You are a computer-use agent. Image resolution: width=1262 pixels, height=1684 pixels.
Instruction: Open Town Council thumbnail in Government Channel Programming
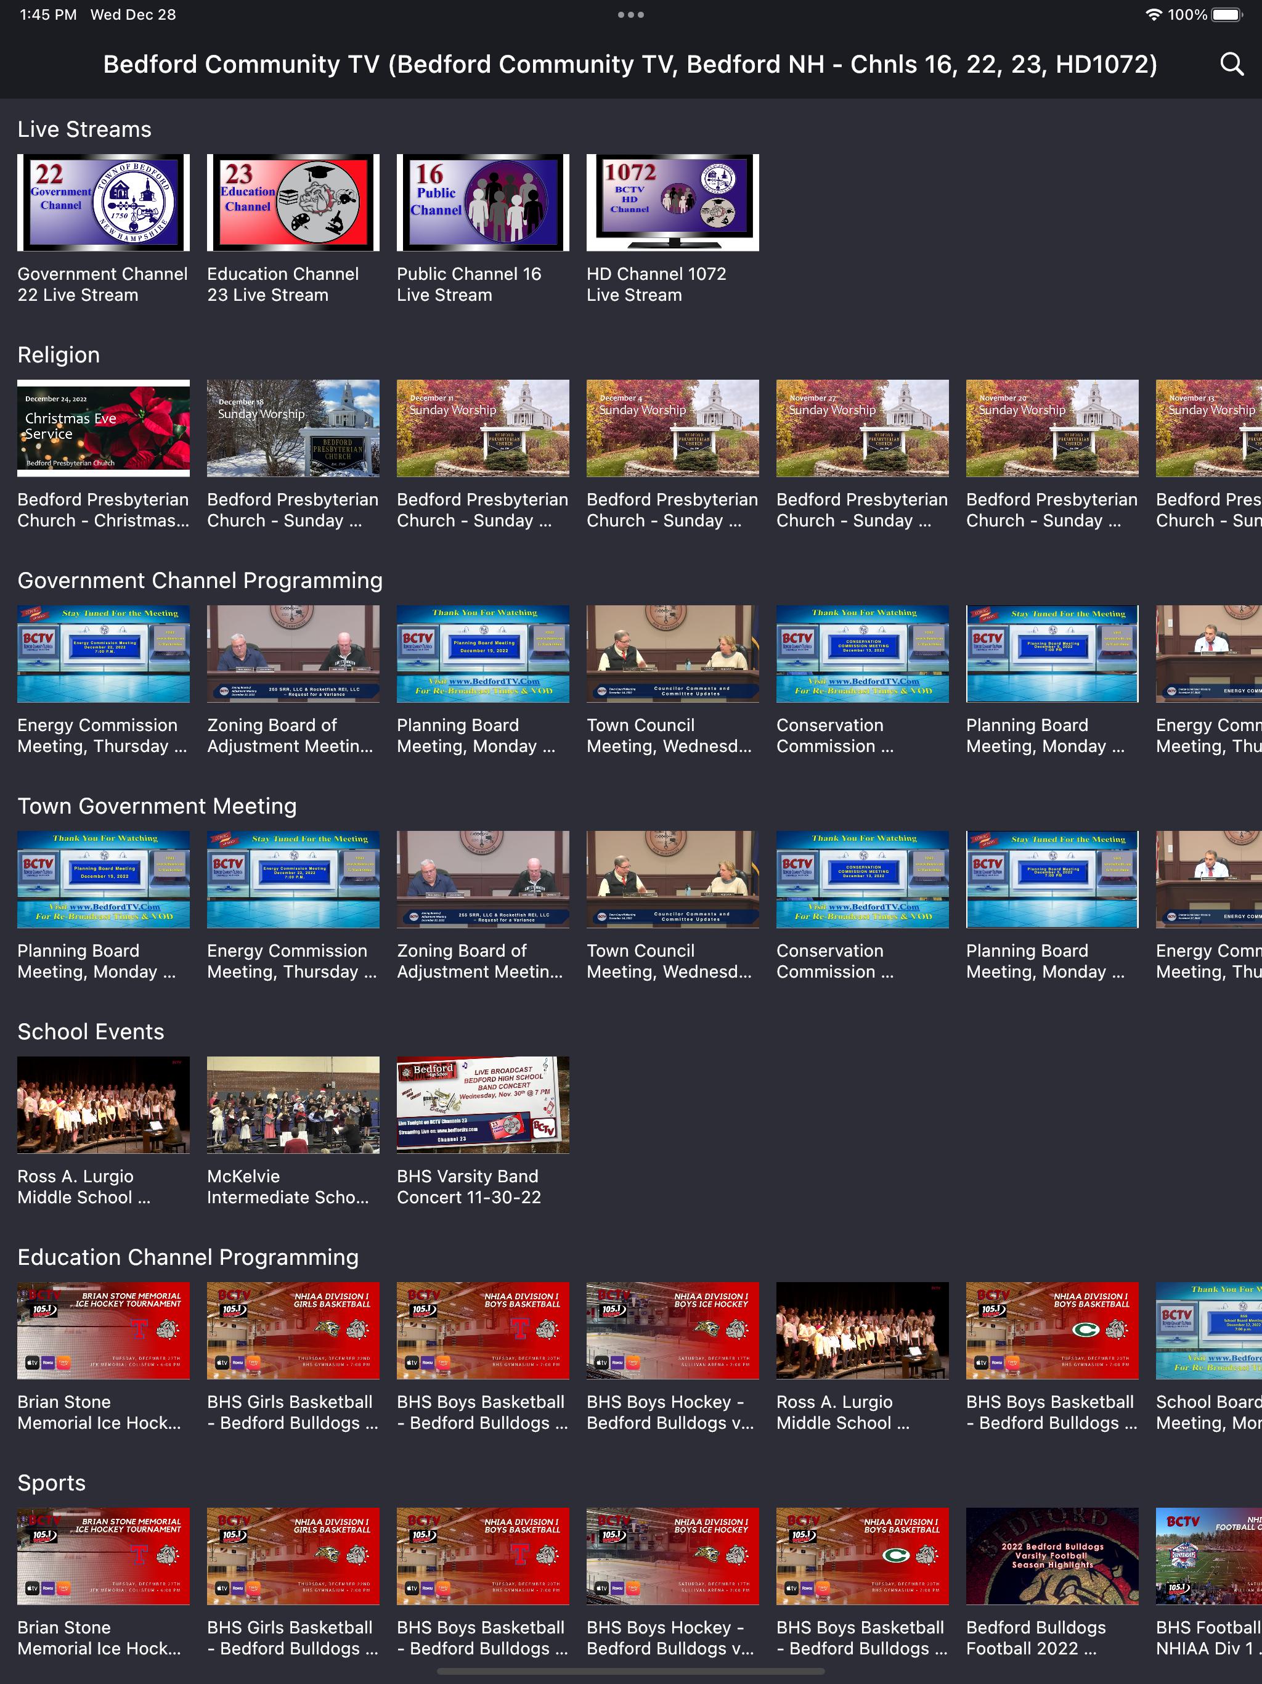[673, 654]
